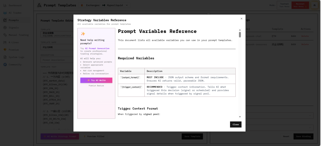Click the reference scrollbar up arrow

[x=240, y=30]
